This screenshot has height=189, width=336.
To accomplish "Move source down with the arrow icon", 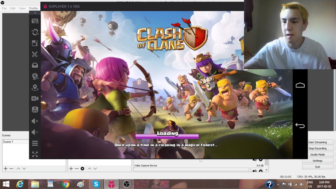I will tap(95, 169).
